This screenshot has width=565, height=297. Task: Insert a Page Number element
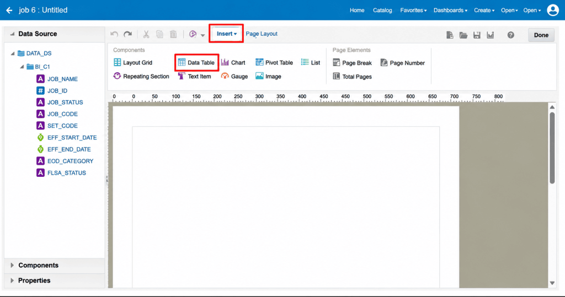(x=403, y=63)
